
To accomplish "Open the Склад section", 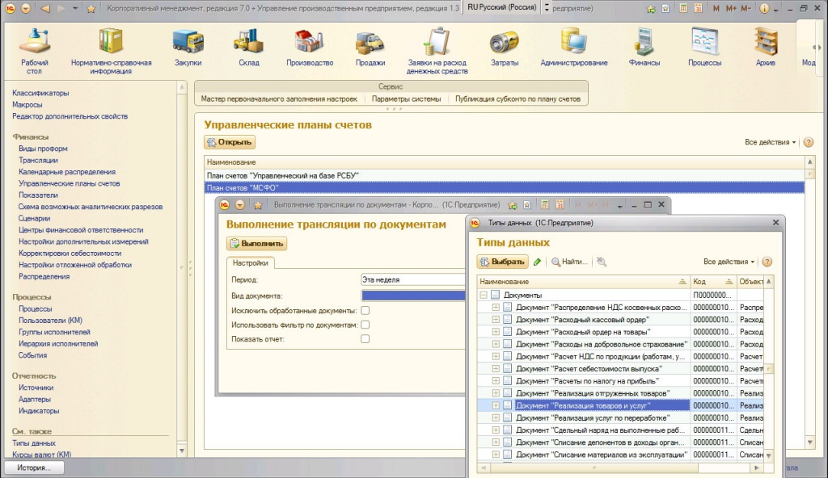I will 249,48.
